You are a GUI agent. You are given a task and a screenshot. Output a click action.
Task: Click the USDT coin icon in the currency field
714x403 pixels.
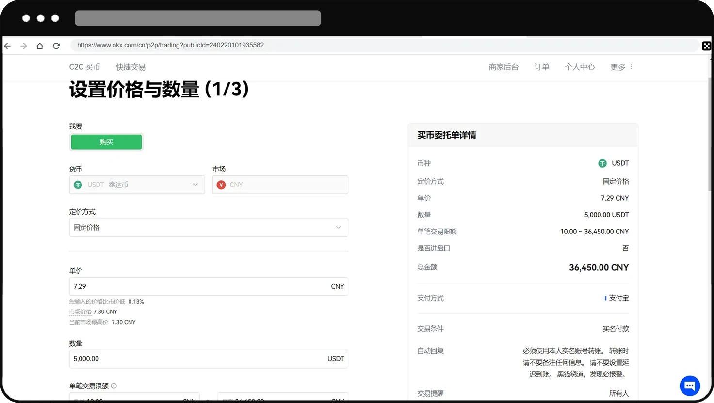coord(78,185)
